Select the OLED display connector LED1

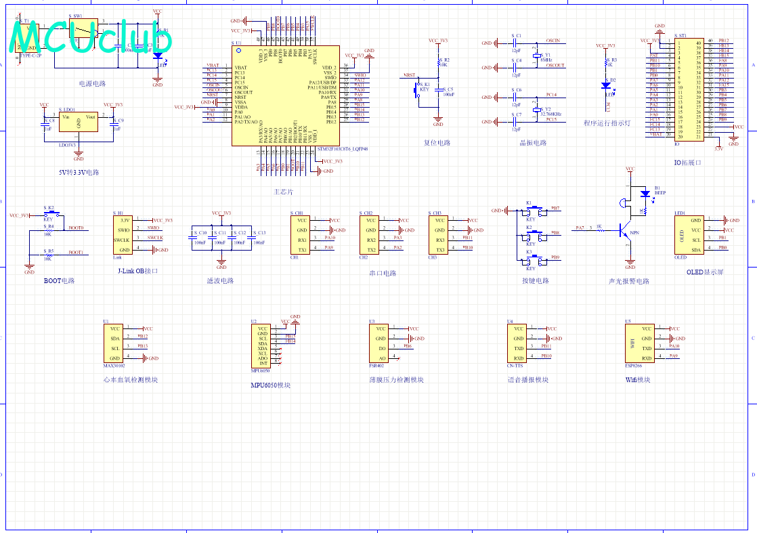689,235
